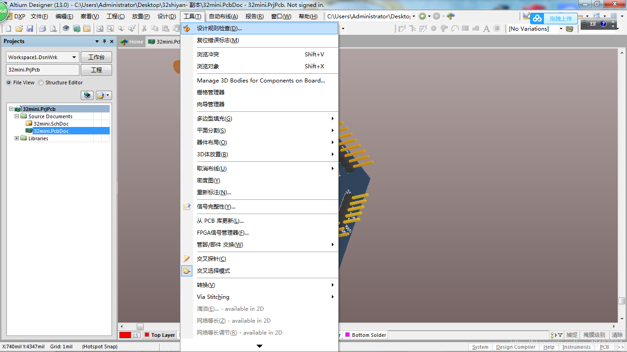Image resolution: width=627 pixels, height=352 pixels.
Task: Click the System status bar button
Action: [x=480, y=347]
